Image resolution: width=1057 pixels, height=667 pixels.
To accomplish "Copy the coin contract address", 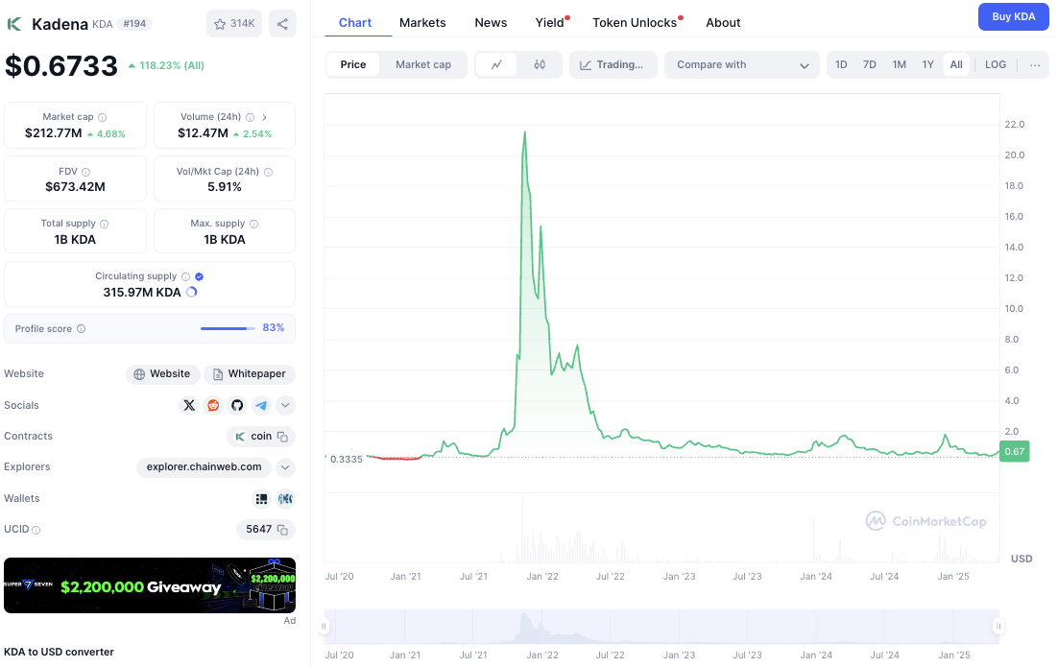I will point(283,437).
